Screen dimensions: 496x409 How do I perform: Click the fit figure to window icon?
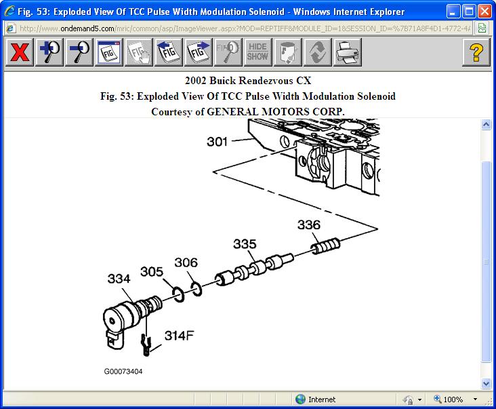[x=109, y=52]
